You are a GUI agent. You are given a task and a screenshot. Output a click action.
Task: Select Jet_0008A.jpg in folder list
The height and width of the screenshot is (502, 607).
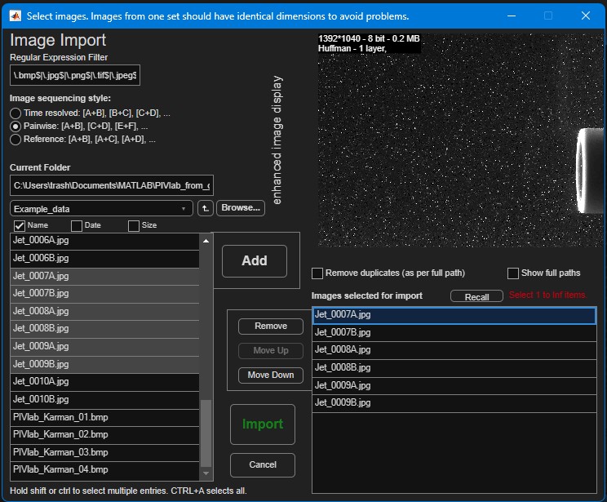coord(105,312)
